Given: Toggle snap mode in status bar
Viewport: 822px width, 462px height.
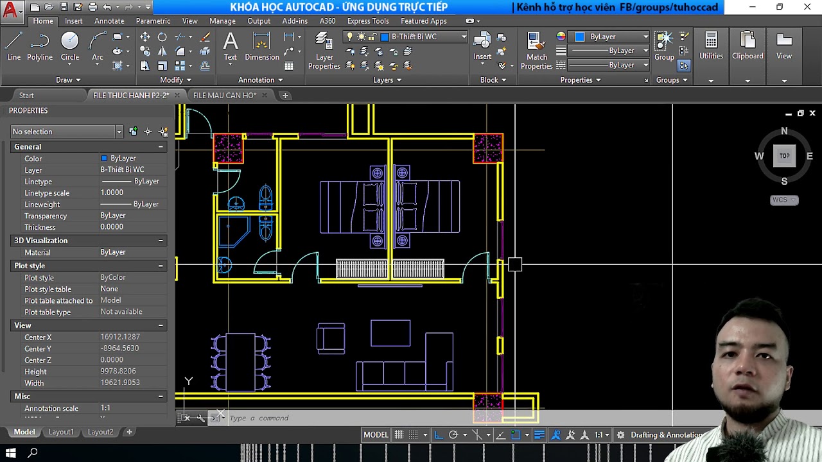Looking at the screenshot, I should (414, 434).
